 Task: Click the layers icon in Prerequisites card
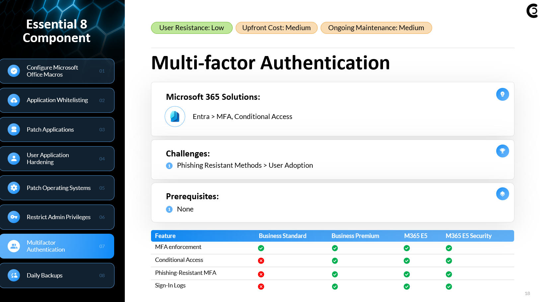point(502,194)
